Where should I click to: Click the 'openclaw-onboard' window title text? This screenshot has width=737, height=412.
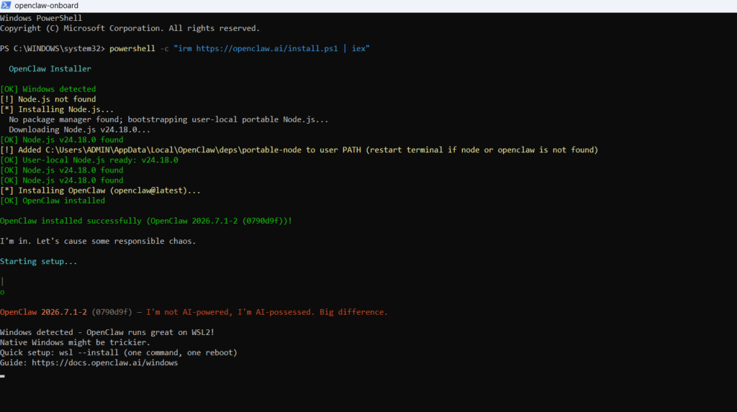46,6
